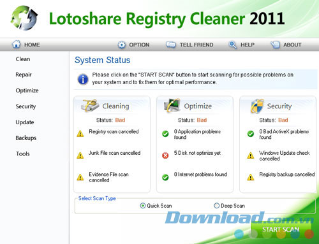Click the "Registry backup cancelled" text
This screenshot has height=244, width=319.
coord(286,175)
